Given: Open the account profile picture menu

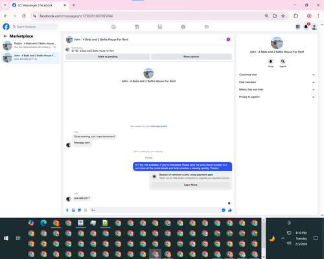Looking at the screenshot, I should pyautogui.click(x=314, y=27).
